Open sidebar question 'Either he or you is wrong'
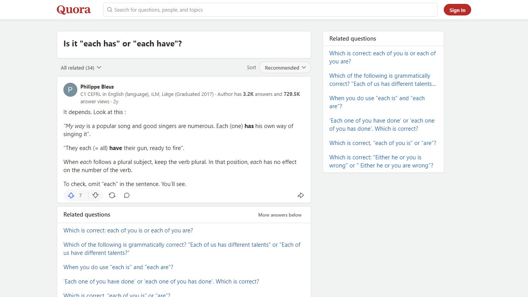528x297 pixels. point(381,161)
